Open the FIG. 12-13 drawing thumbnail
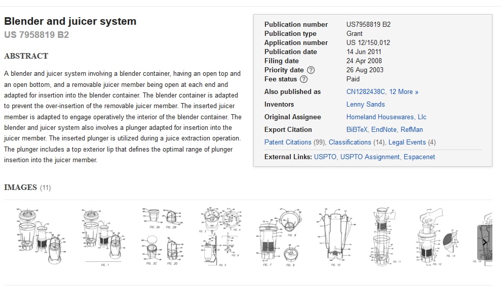 coord(438,236)
